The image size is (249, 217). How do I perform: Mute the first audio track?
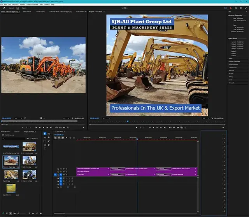67,178
